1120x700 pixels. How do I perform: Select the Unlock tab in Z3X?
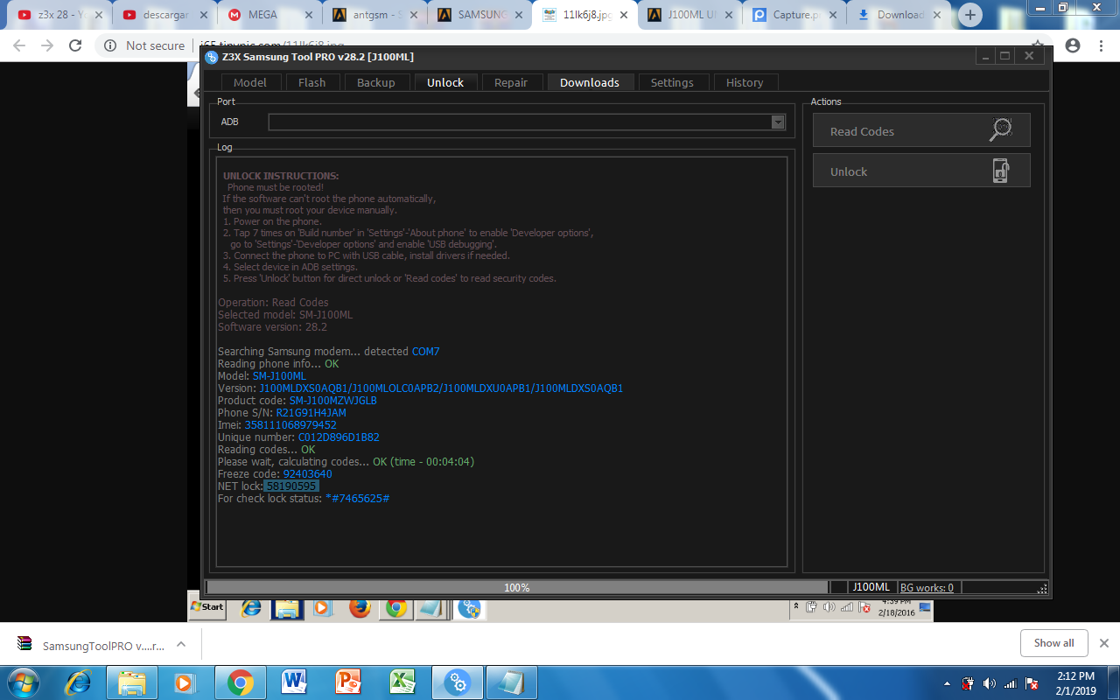click(445, 82)
